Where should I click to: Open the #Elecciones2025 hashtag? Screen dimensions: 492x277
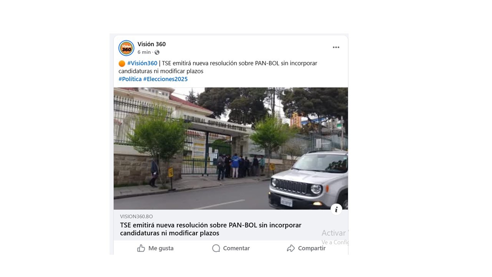(x=165, y=79)
